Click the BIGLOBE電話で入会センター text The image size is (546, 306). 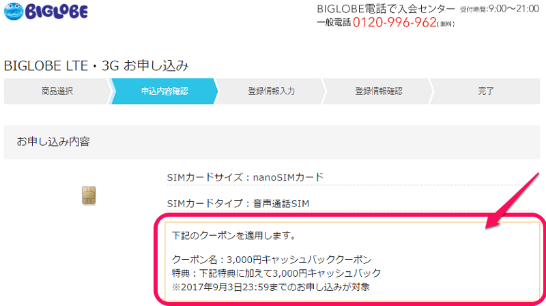[386, 9]
